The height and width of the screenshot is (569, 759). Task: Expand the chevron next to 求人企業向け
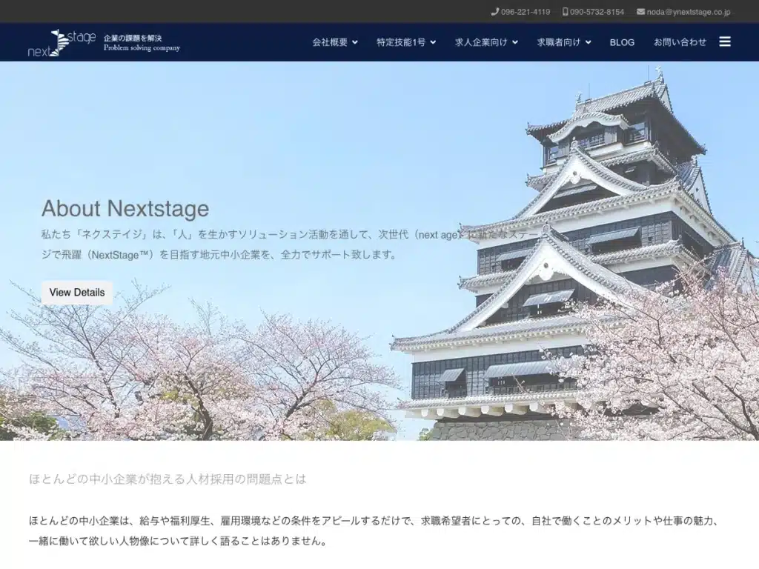click(515, 42)
